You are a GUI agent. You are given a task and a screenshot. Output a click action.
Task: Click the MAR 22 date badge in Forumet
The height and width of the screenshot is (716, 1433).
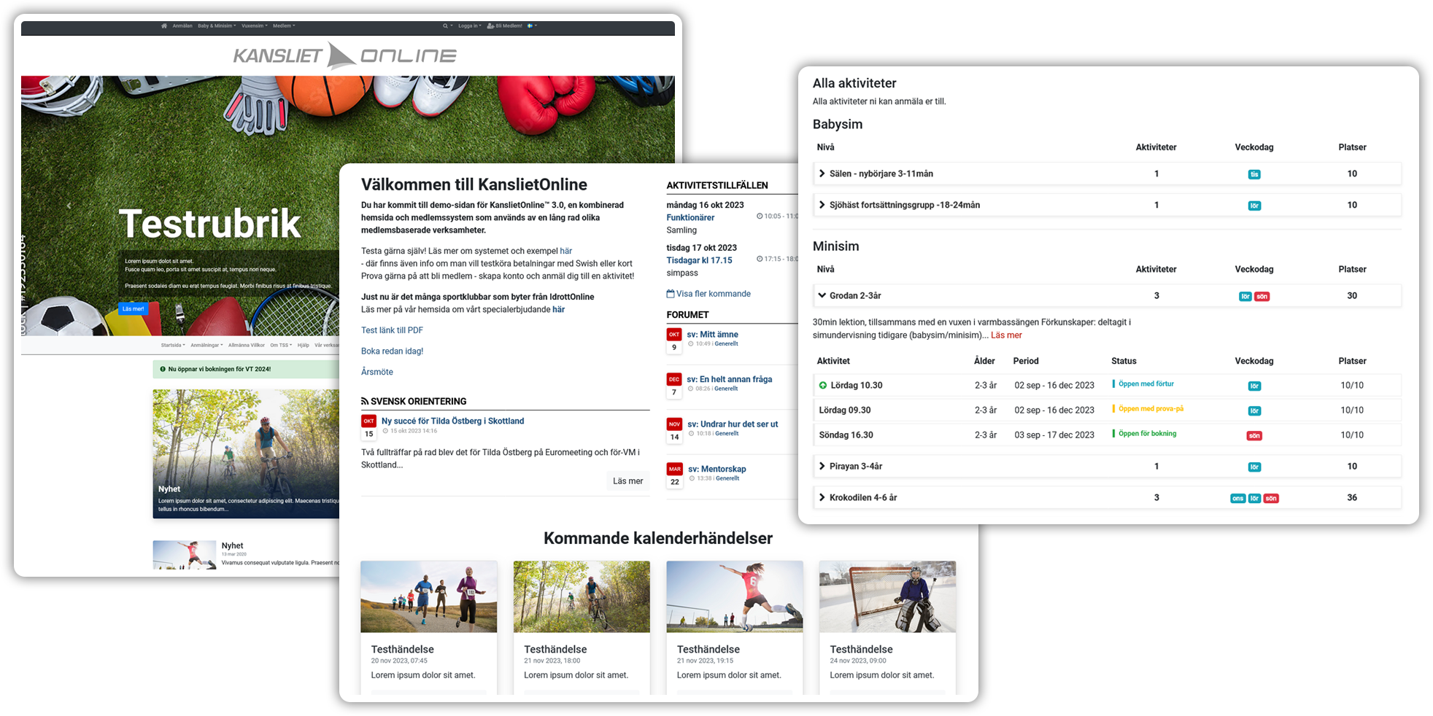pos(674,475)
